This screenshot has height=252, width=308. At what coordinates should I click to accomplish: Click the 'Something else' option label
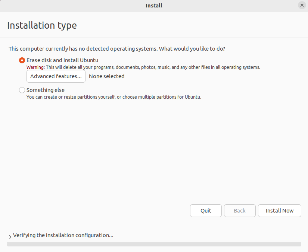point(46,90)
